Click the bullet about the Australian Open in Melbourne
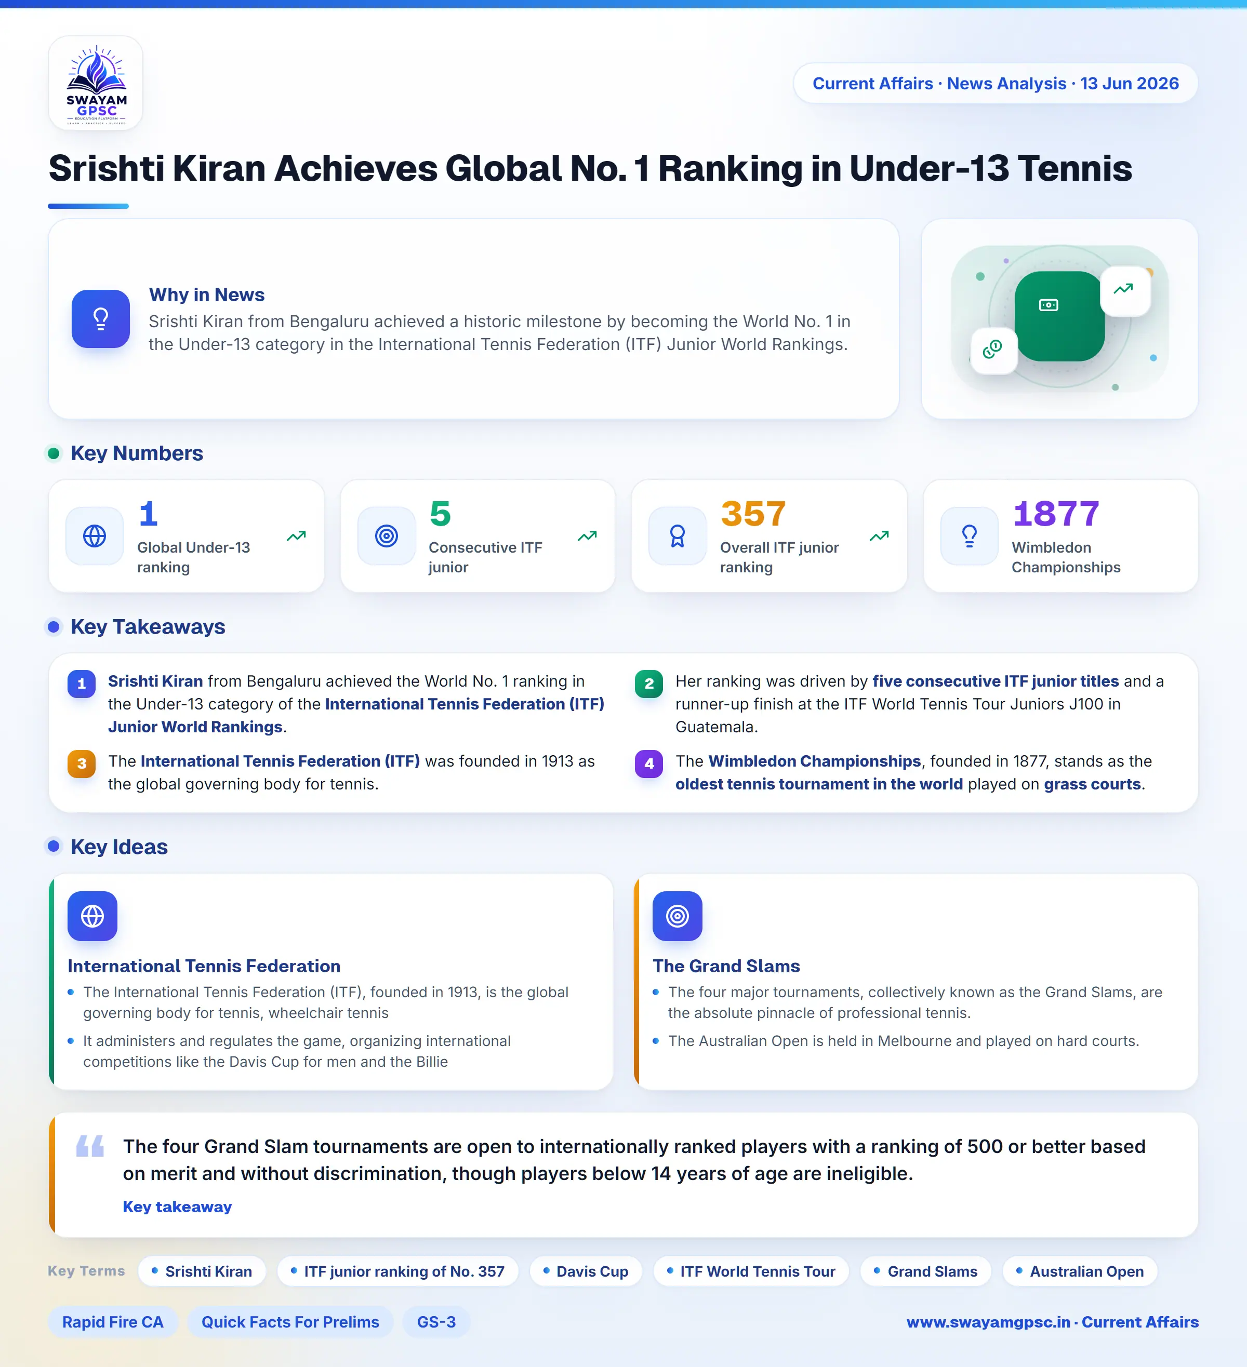The image size is (1247, 1367). [903, 1041]
